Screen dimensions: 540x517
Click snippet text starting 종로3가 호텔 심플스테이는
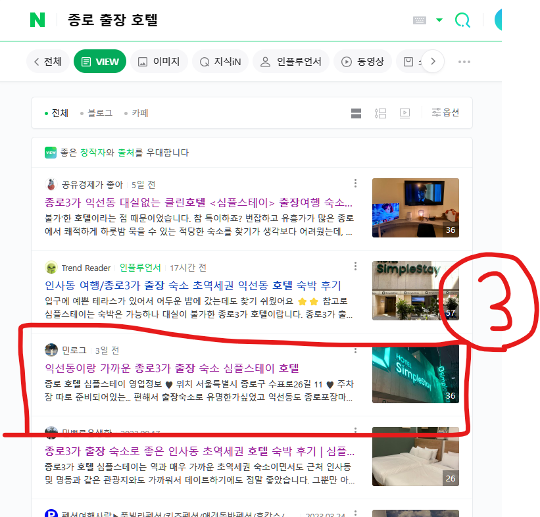199,473
